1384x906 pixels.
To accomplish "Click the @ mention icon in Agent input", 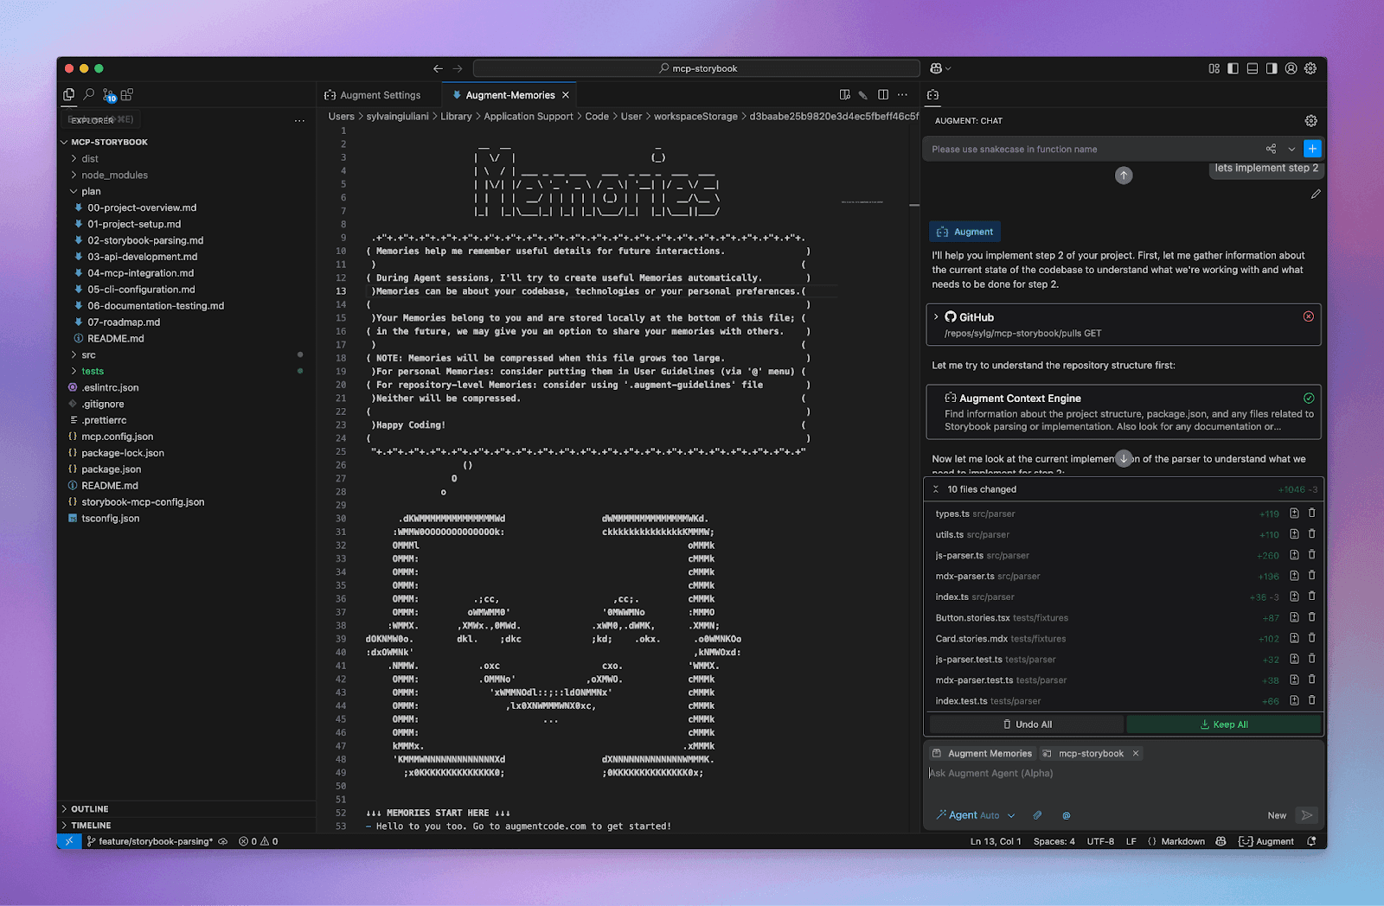I will pyautogui.click(x=1066, y=814).
